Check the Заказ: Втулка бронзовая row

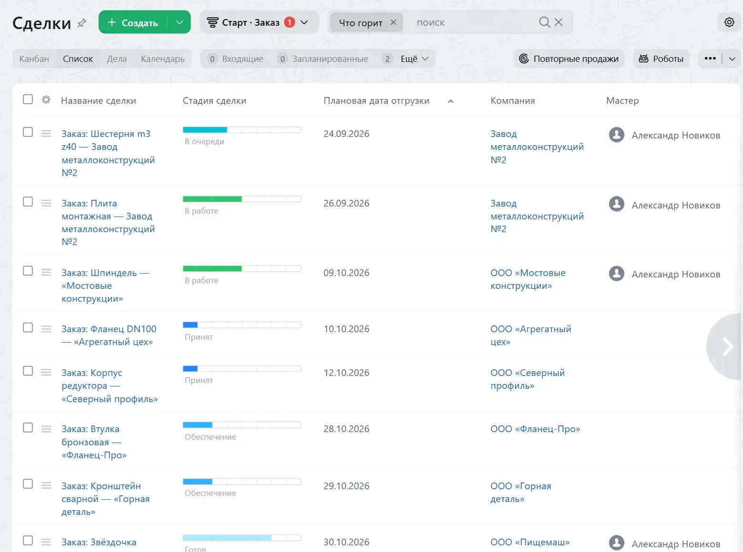pos(28,427)
